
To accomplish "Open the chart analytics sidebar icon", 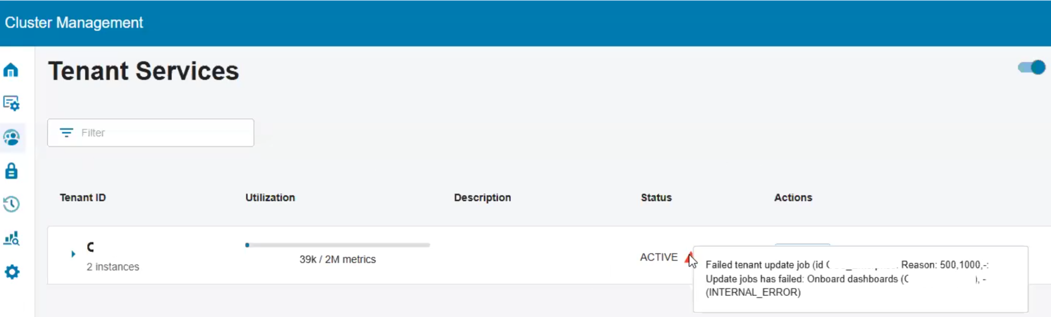I will [11, 238].
